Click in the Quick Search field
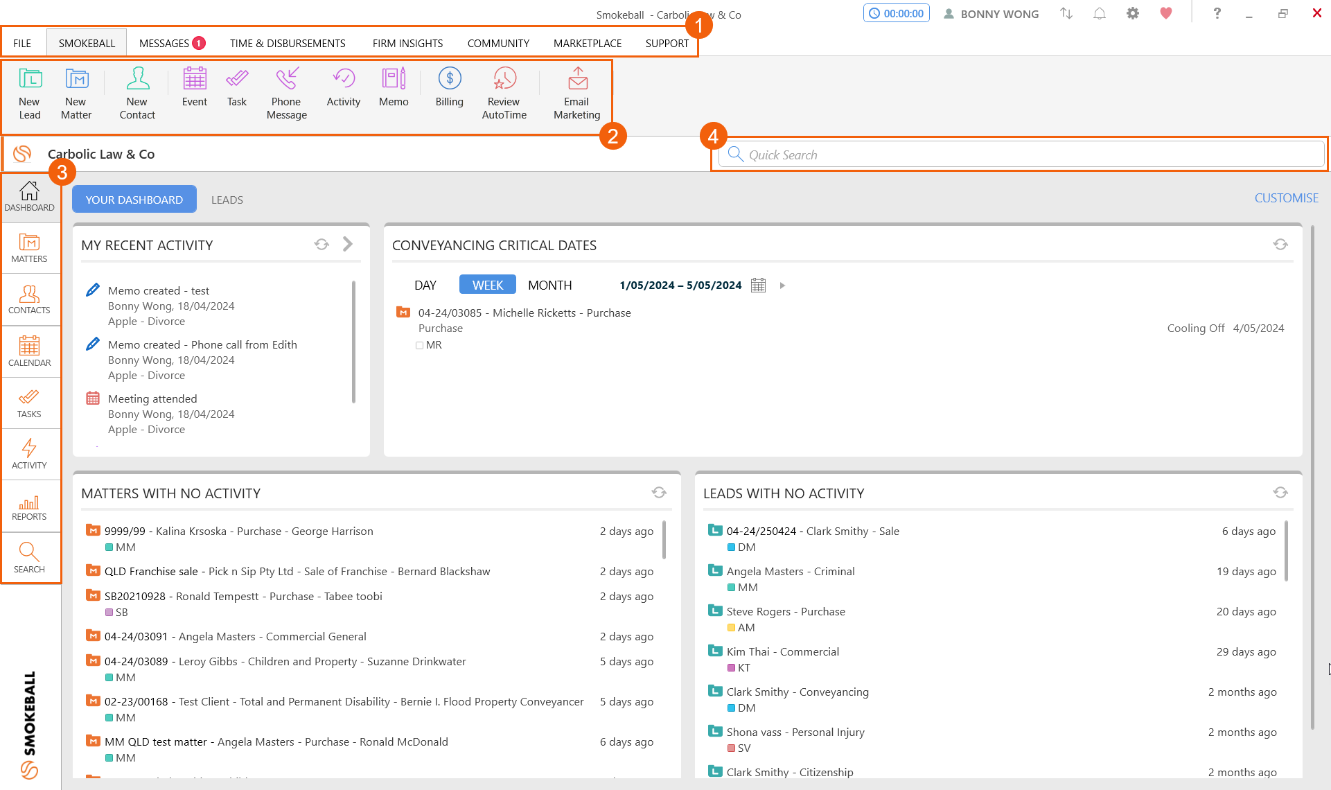Viewport: 1331px width, 790px height. [x=1021, y=155]
